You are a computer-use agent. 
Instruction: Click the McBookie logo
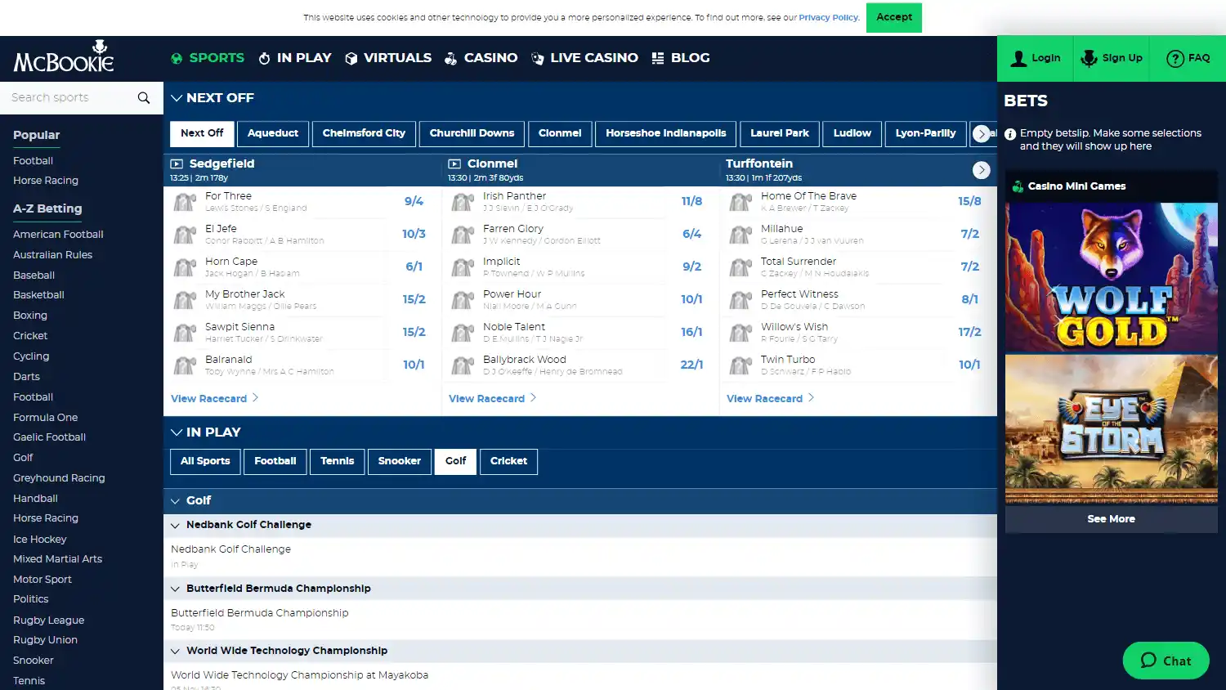point(64,57)
